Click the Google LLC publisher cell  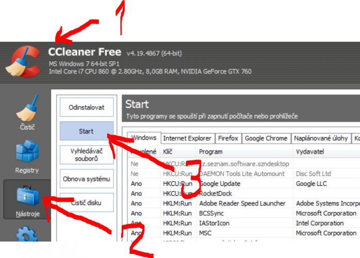click(x=312, y=184)
